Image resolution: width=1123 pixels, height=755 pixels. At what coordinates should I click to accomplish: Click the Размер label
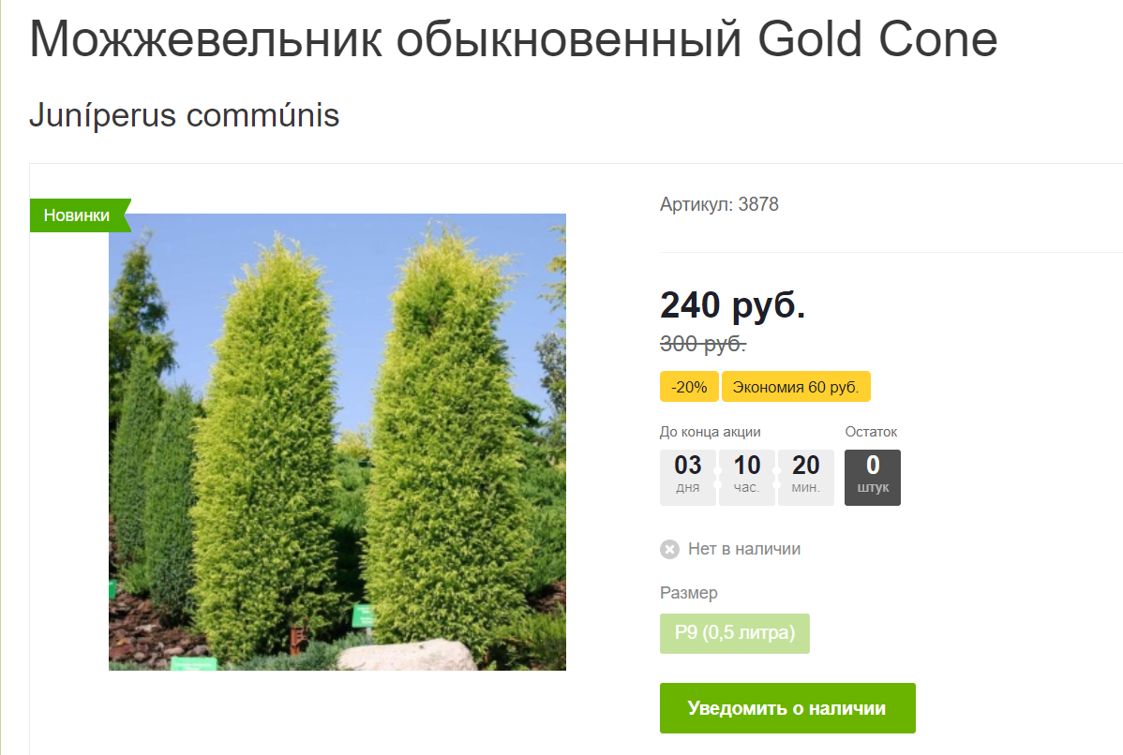tap(688, 593)
